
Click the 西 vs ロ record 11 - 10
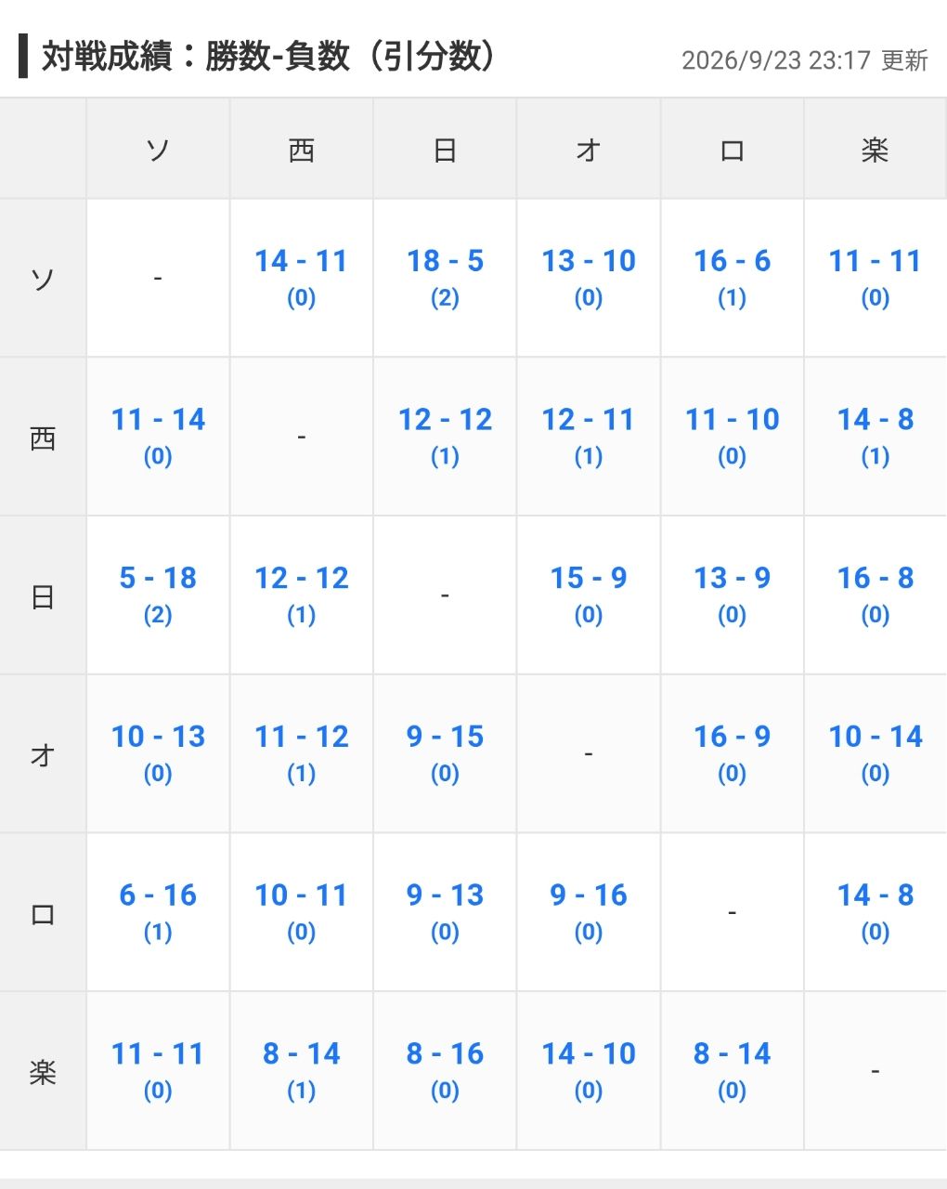coord(732,436)
